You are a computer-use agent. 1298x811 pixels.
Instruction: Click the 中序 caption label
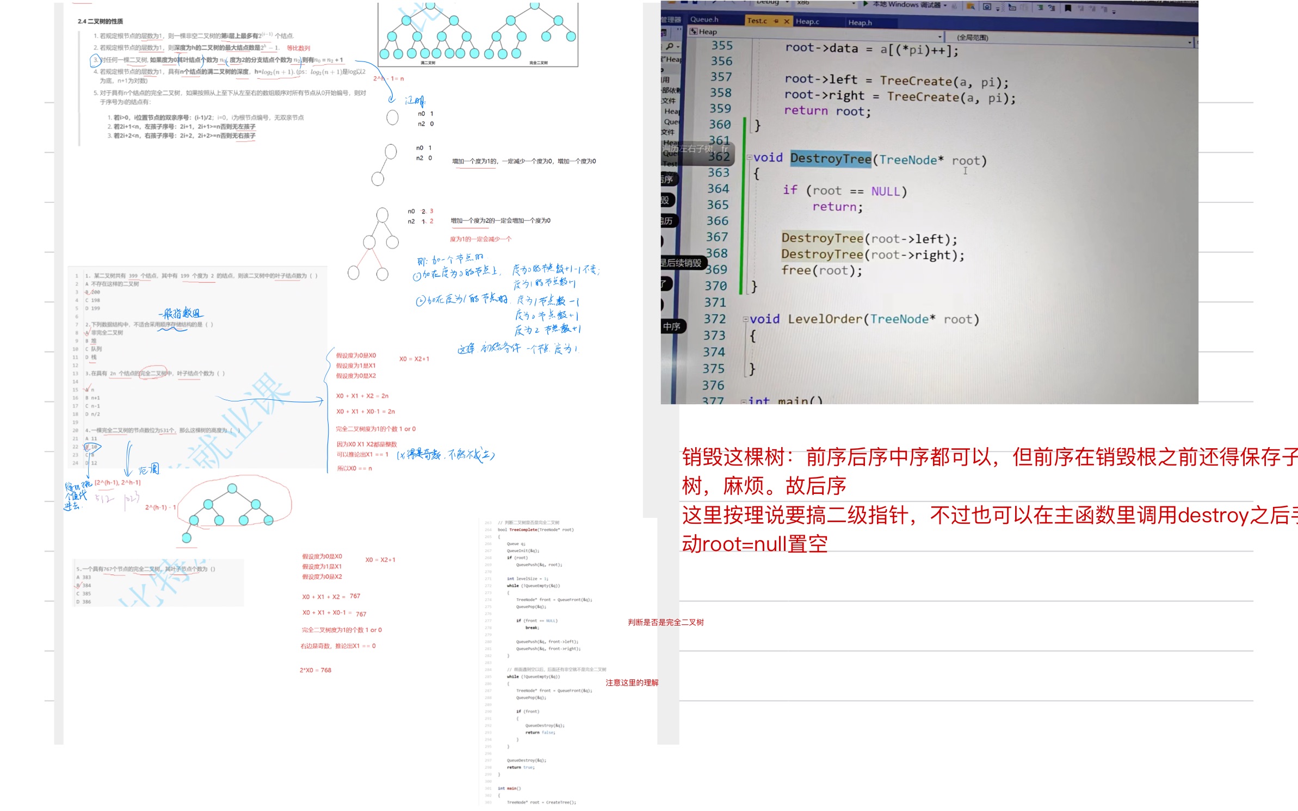click(x=672, y=326)
